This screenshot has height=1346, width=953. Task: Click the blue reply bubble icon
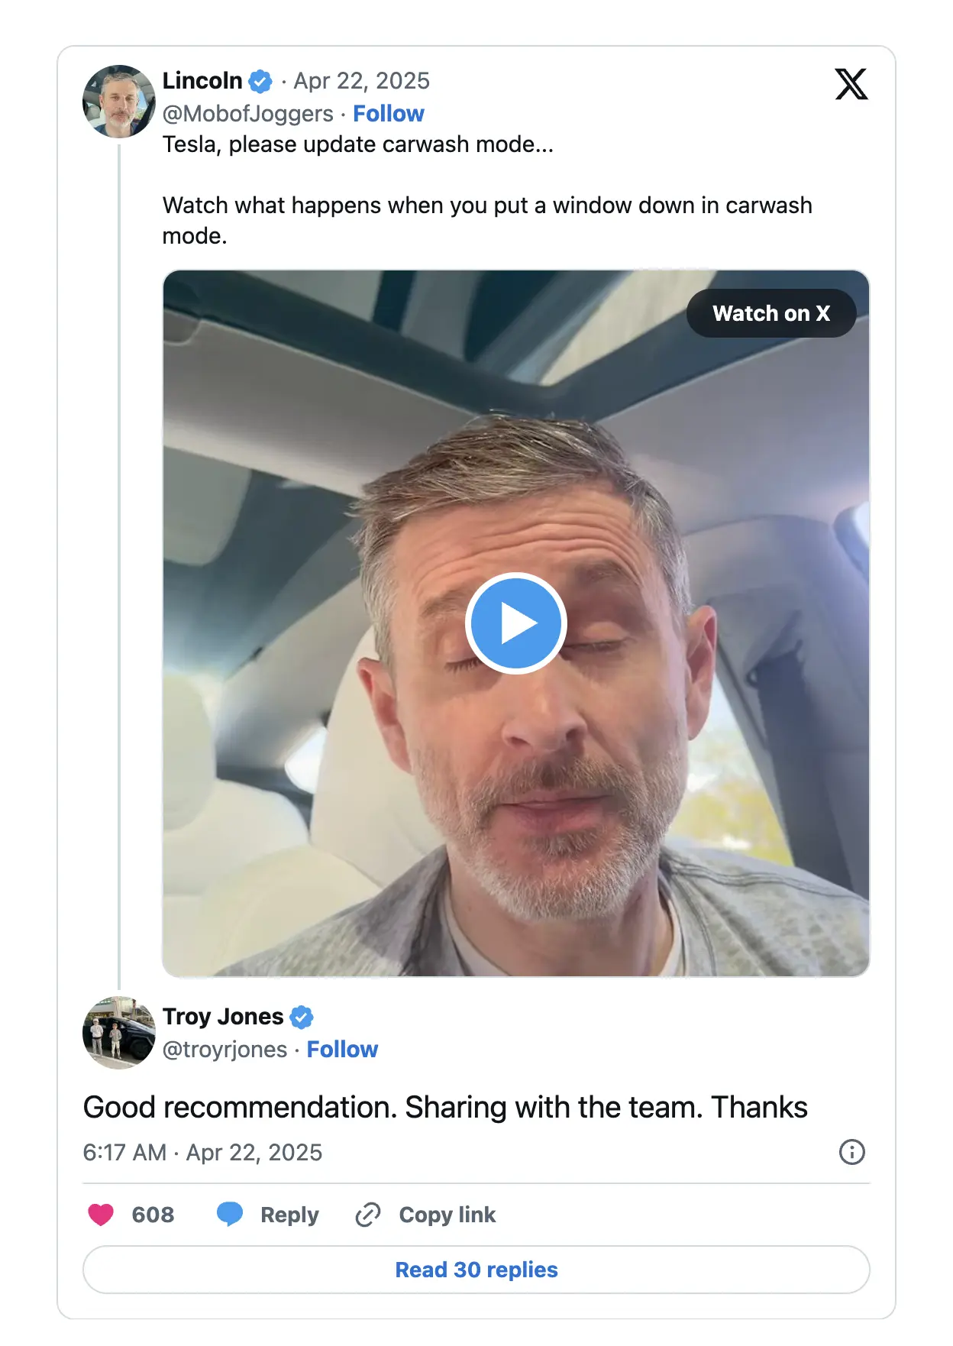[x=229, y=1214]
